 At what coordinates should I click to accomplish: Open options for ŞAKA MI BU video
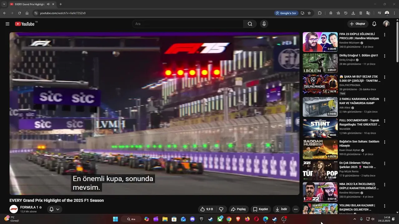point(385,77)
